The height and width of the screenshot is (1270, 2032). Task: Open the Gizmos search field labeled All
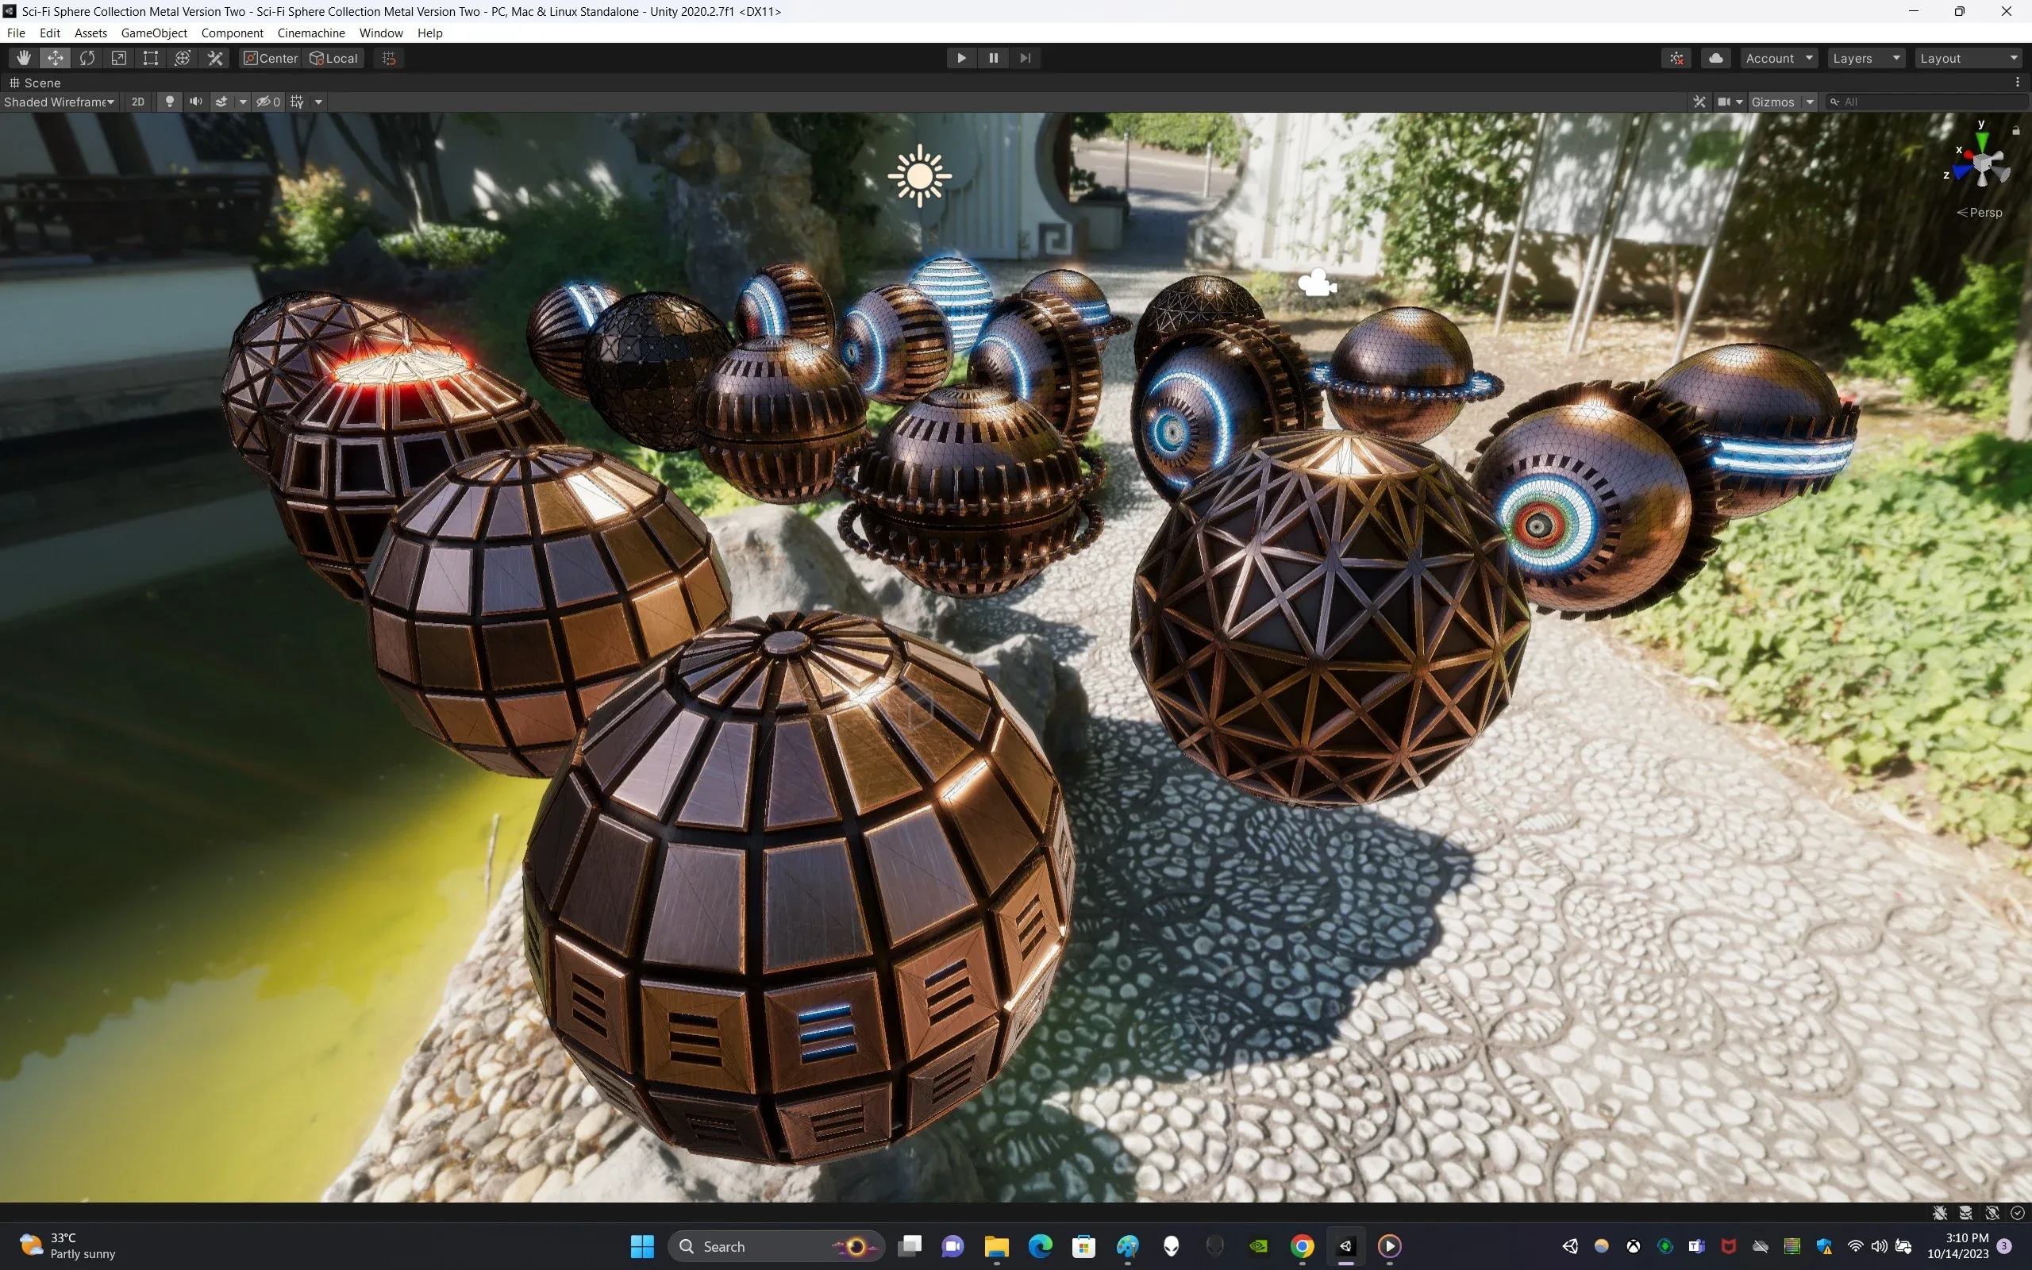click(1922, 101)
